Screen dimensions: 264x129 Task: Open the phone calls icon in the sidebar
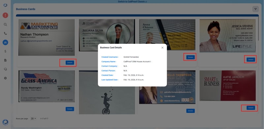coord(5,34)
